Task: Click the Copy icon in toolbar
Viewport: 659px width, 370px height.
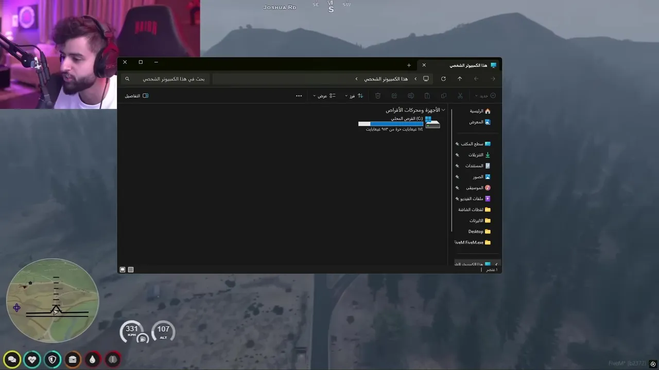Action: (x=444, y=96)
